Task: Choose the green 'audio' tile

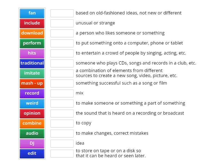Action: [32, 133]
